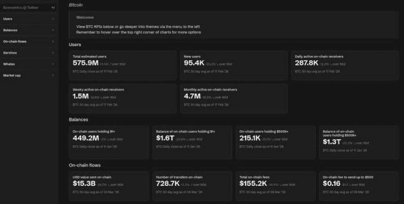Expand the On-chain flows chevron

[x=53, y=41]
